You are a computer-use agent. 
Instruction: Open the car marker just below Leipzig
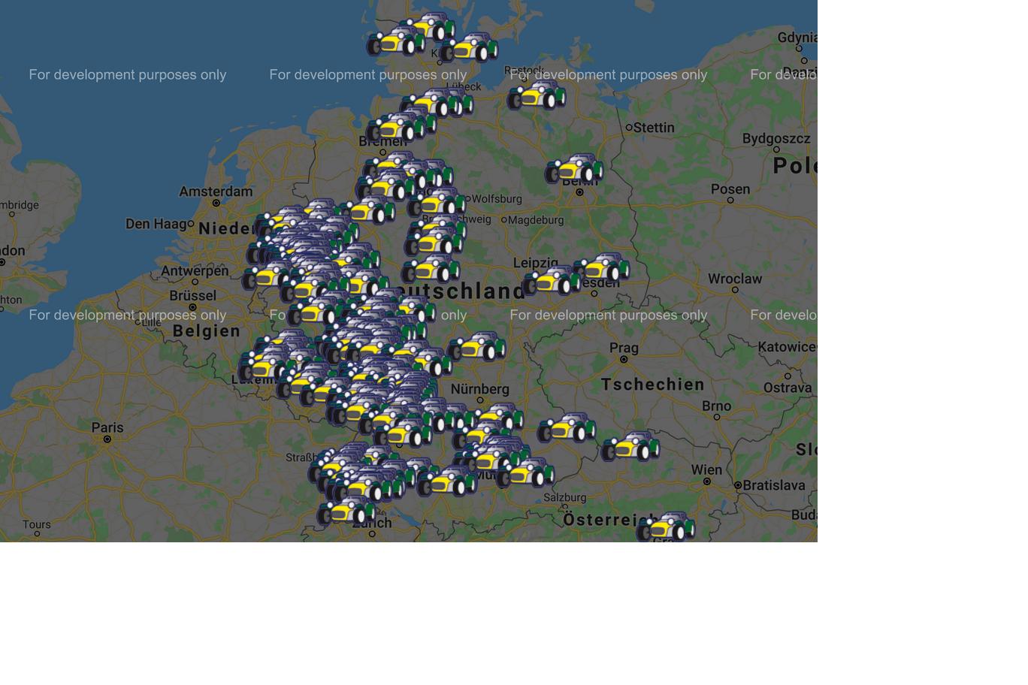552,280
